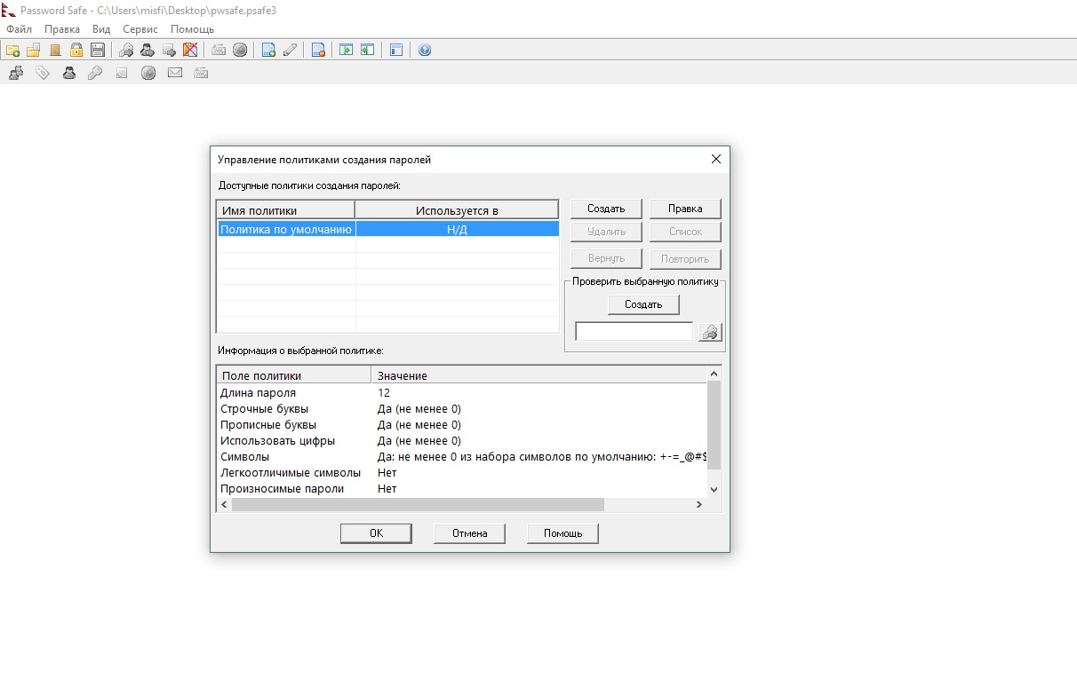Click the Lock database padlock icon
Viewport: 1077px width, 678px height.
[76, 50]
